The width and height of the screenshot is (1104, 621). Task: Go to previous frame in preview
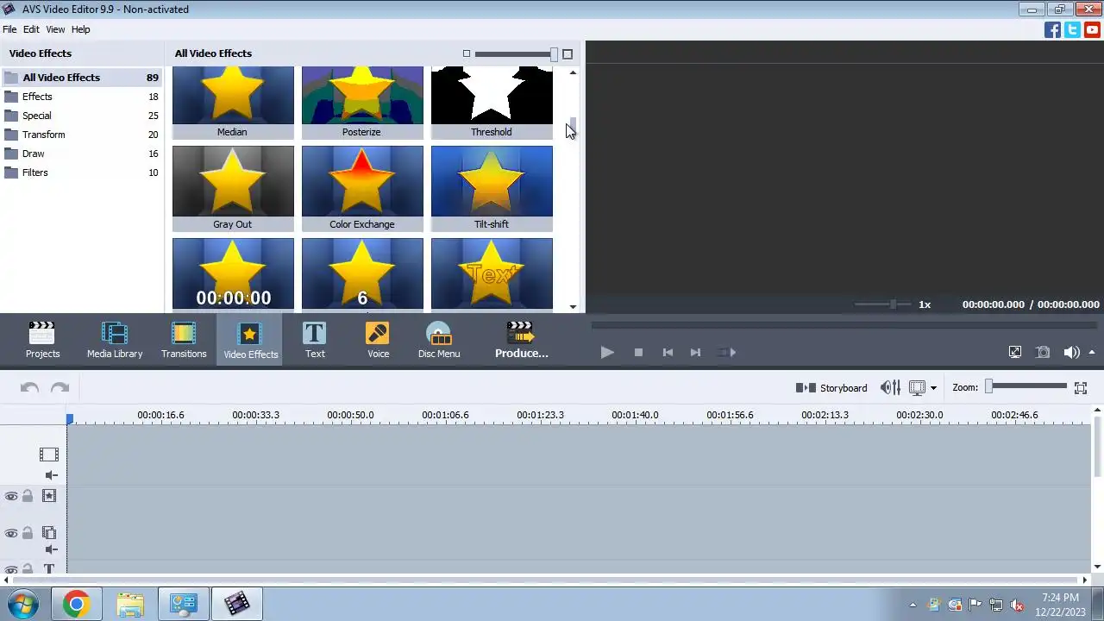pos(667,352)
